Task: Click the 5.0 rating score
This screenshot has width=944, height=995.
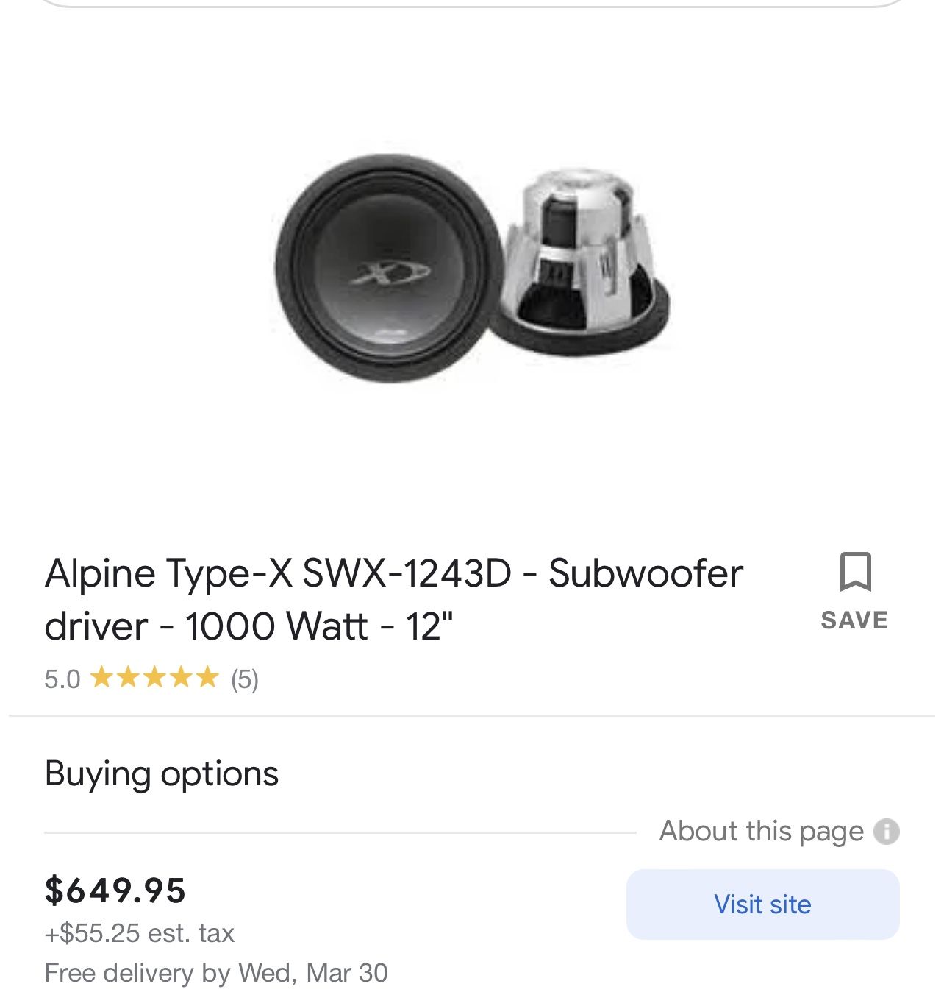Action: tap(62, 679)
